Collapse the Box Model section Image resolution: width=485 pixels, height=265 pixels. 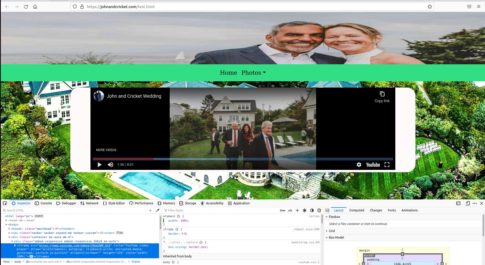tap(327, 238)
